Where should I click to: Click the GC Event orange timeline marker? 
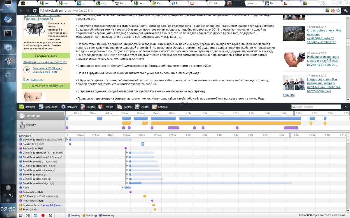(145, 196)
